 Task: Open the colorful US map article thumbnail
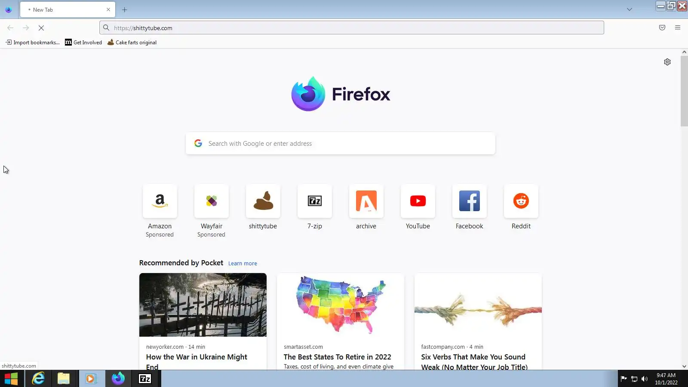[341, 305]
